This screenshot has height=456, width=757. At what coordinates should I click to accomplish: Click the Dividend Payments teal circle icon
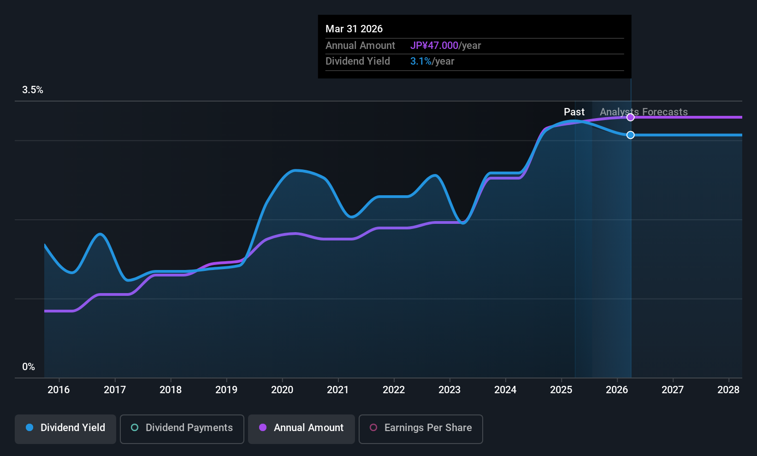coord(134,428)
